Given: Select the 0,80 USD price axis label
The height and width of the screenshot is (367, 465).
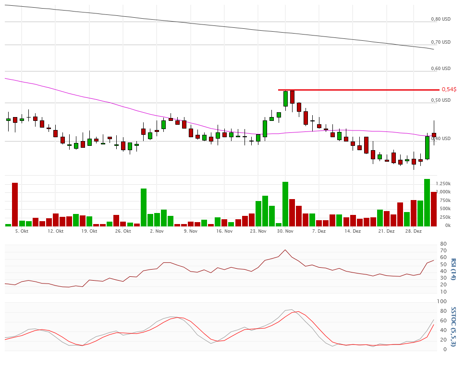Looking at the screenshot, I should point(441,19).
